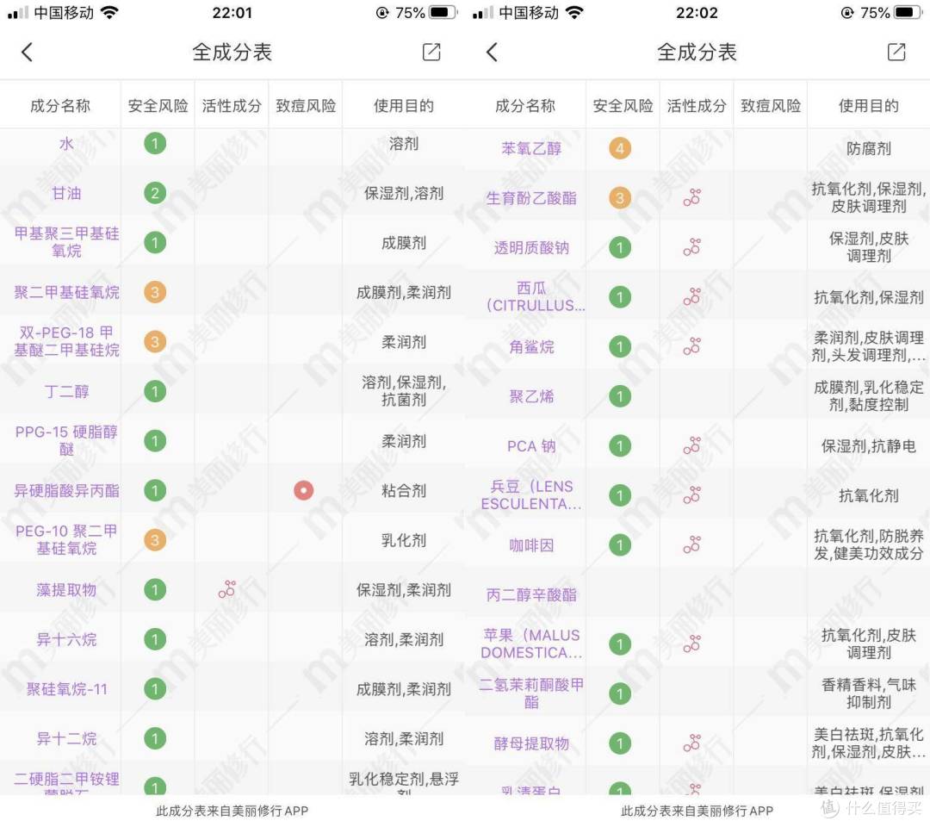Open ingredient 甘油

tap(66, 193)
